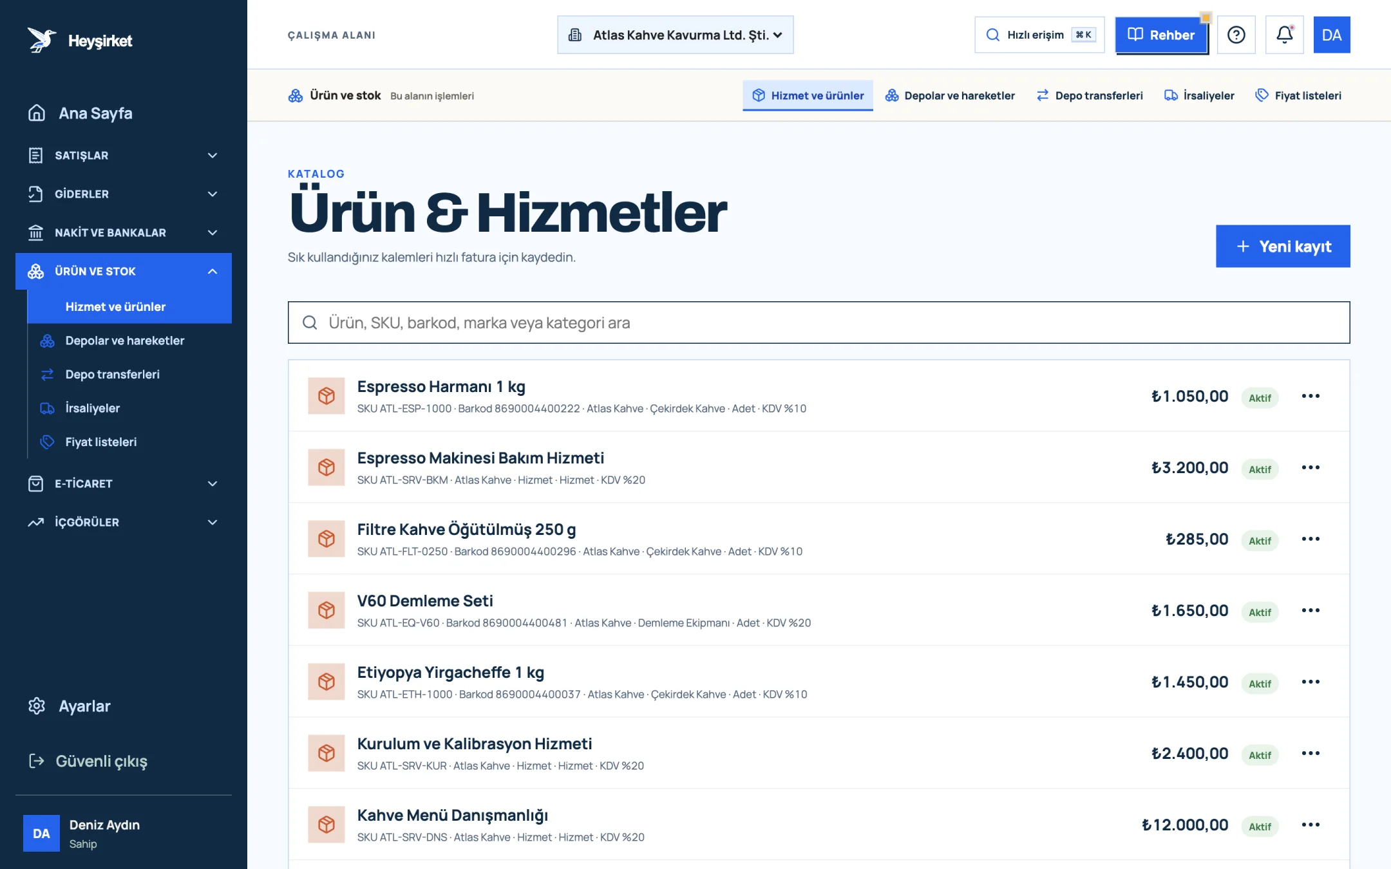Click the product search input field
This screenshot has height=869, width=1391.
pyautogui.click(x=819, y=322)
